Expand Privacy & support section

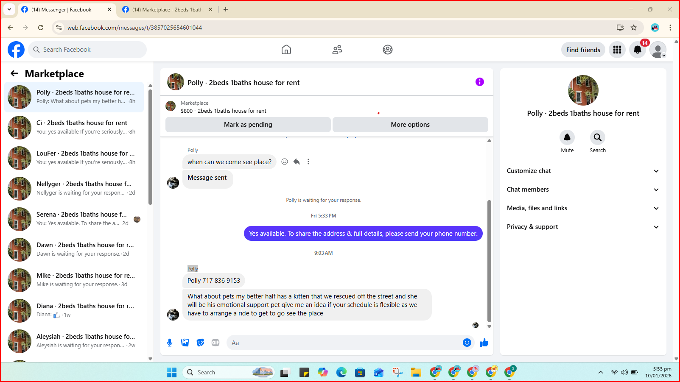pyautogui.click(x=583, y=227)
